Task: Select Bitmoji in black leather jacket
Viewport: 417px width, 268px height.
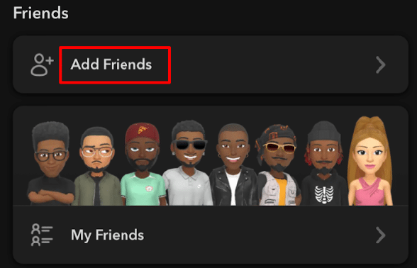Action: pos(233,164)
